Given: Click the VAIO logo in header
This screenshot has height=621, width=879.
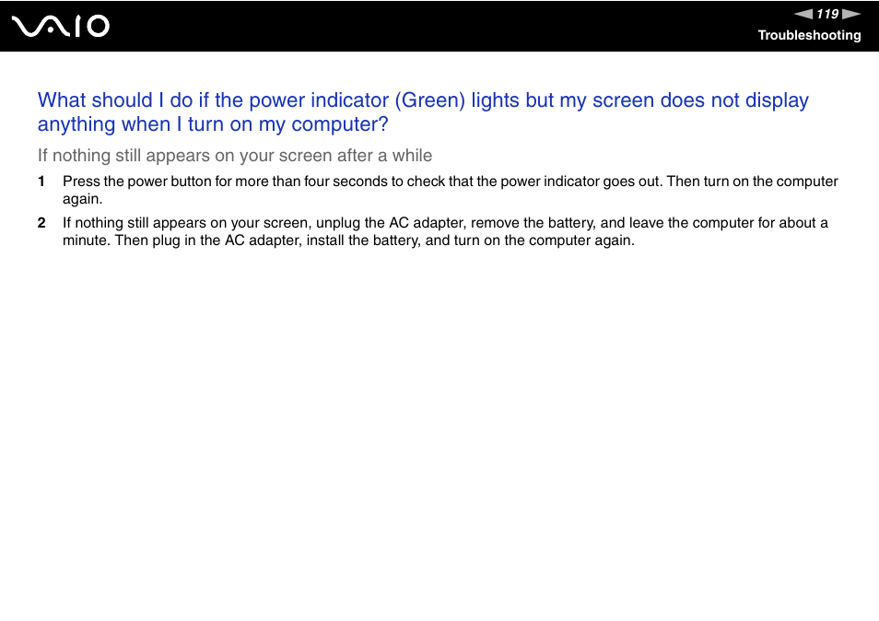Looking at the screenshot, I should (x=61, y=26).
